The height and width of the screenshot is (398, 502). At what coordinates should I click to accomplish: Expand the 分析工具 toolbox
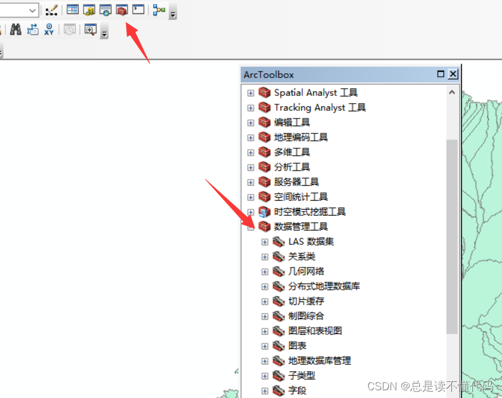tap(250, 167)
